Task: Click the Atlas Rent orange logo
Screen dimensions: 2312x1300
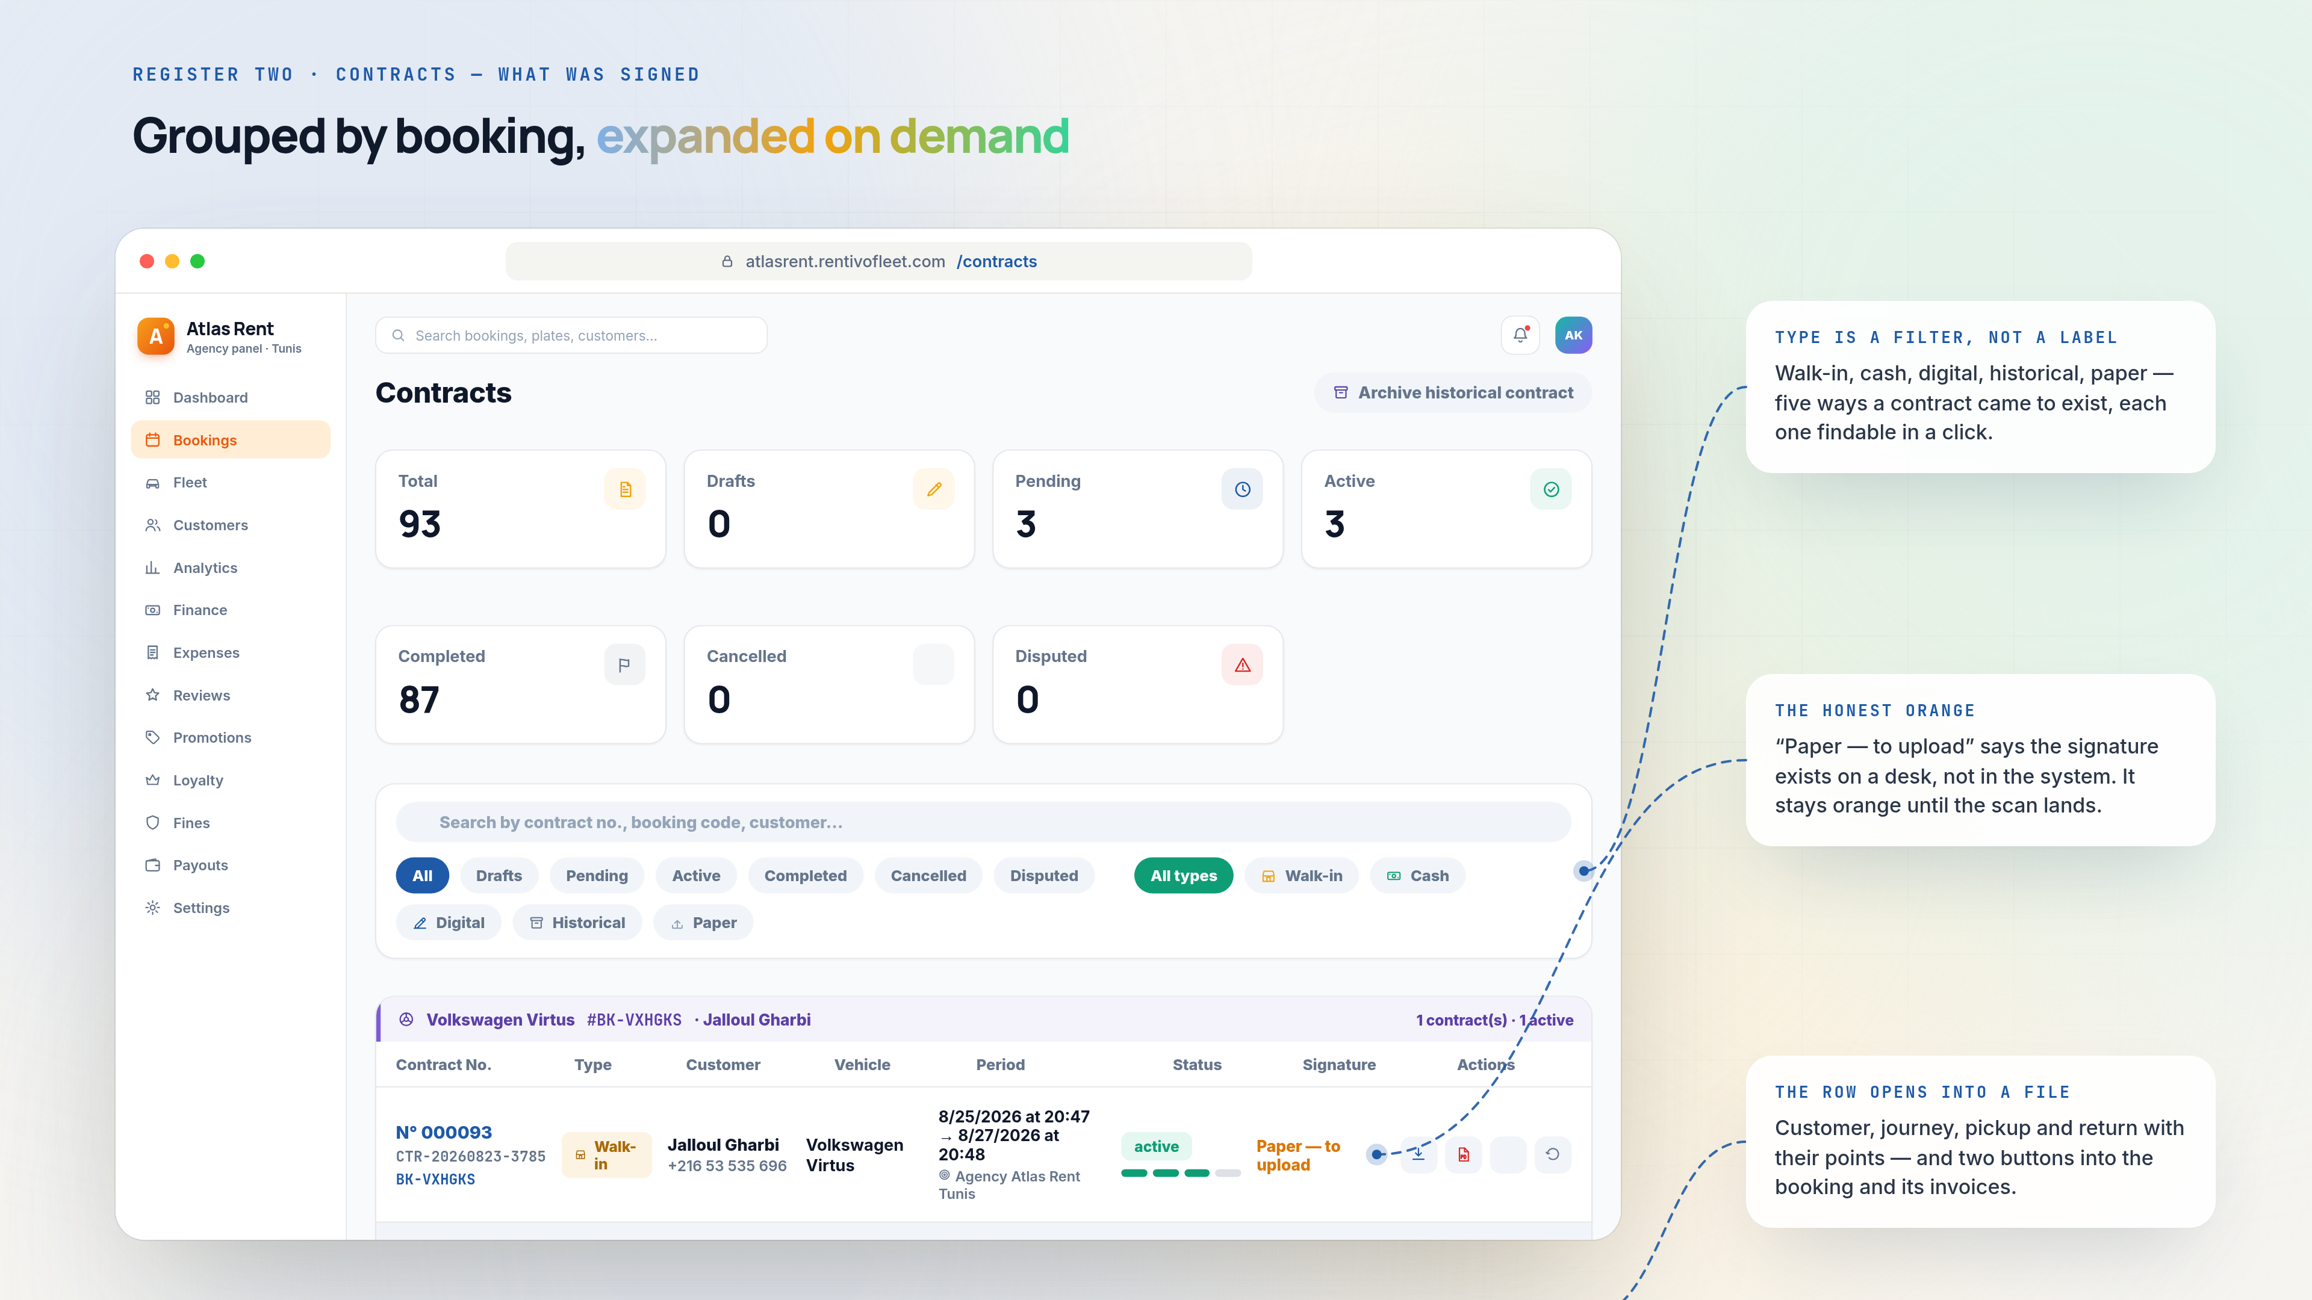Action: pyautogui.click(x=156, y=336)
